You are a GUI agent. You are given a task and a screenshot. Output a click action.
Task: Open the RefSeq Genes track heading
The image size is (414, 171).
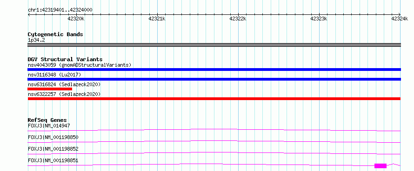[47, 120]
